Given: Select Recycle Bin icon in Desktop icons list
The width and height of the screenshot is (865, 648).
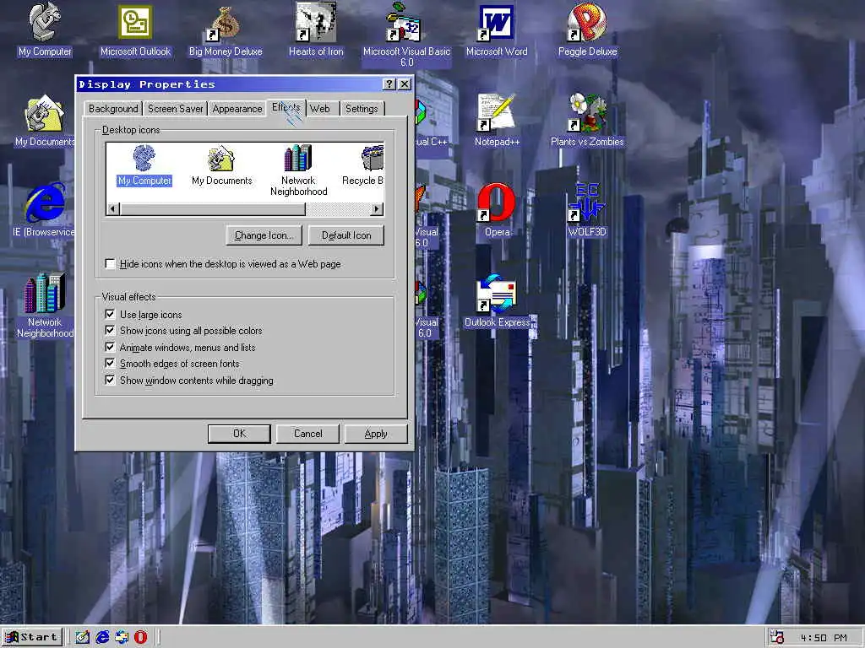Looking at the screenshot, I should click(x=365, y=165).
